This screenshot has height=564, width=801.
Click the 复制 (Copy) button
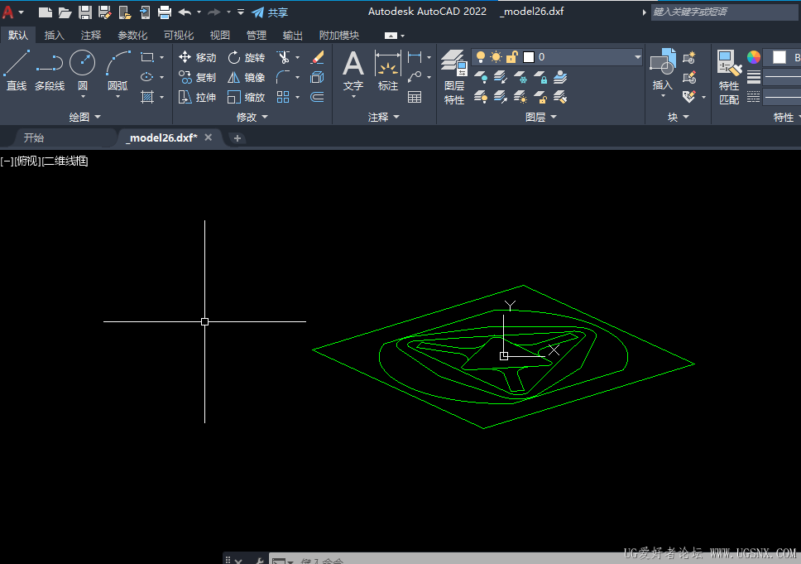pyautogui.click(x=198, y=77)
